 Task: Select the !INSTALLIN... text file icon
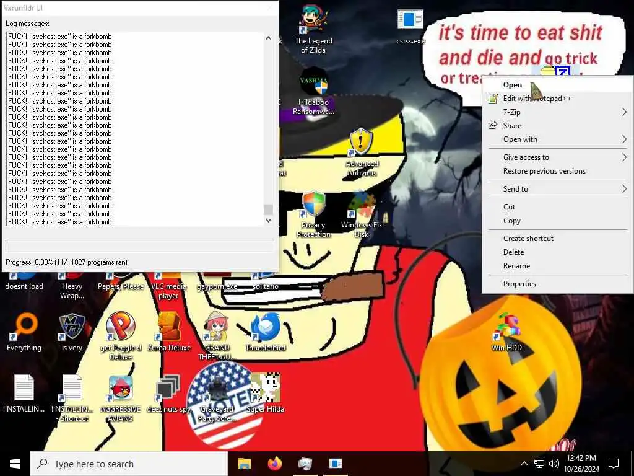point(24,394)
